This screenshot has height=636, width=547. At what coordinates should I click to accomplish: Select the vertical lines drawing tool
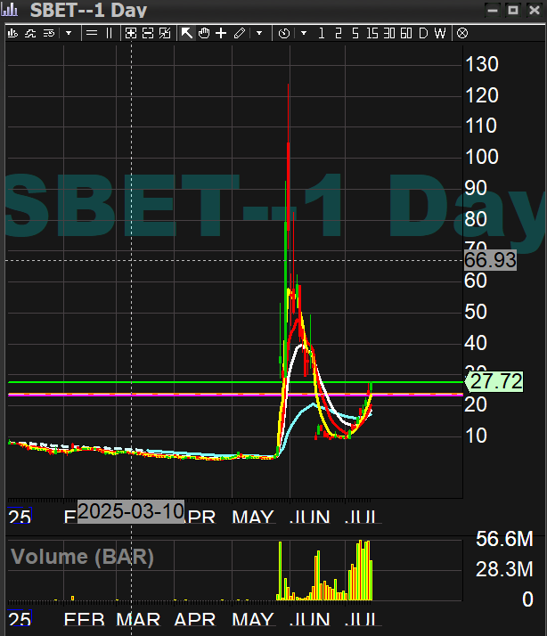point(110,33)
